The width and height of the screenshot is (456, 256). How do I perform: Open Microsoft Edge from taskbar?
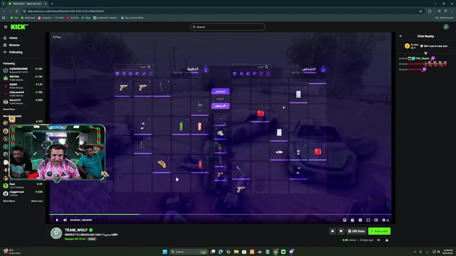221,252
